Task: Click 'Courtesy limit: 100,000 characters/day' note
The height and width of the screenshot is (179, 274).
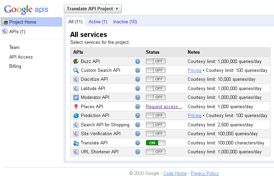Action: 226,143
